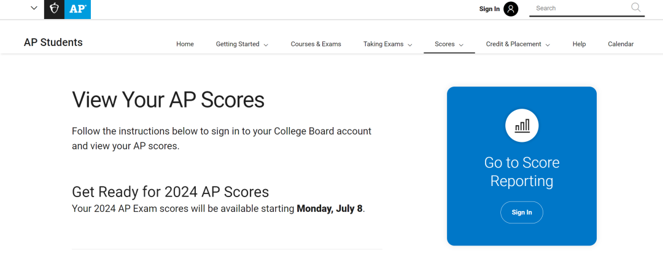Go to the Home nav item
Screen dimensions: 663x256
pos(185,44)
